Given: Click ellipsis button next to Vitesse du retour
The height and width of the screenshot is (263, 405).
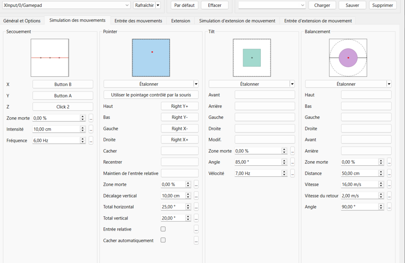Looking at the screenshot, I should coord(389,196).
